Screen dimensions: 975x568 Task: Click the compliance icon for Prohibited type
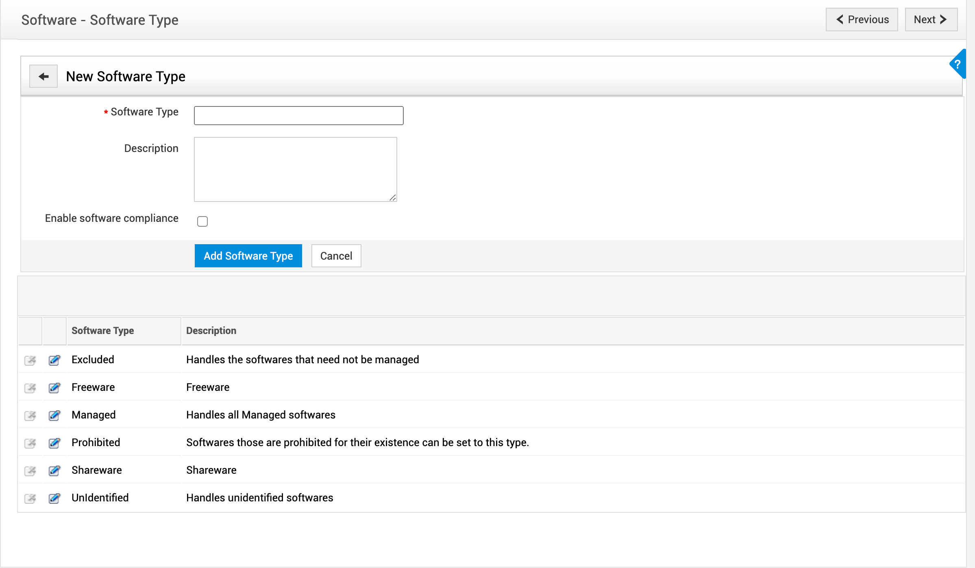(30, 442)
